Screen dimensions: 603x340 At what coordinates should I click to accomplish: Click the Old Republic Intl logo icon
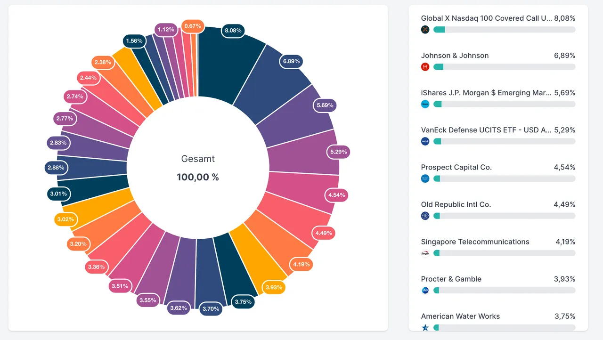(x=425, y=216)
